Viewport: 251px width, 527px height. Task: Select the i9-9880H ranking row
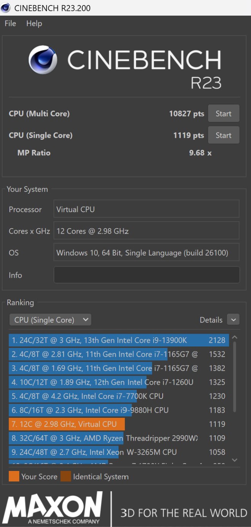(119, 410)
